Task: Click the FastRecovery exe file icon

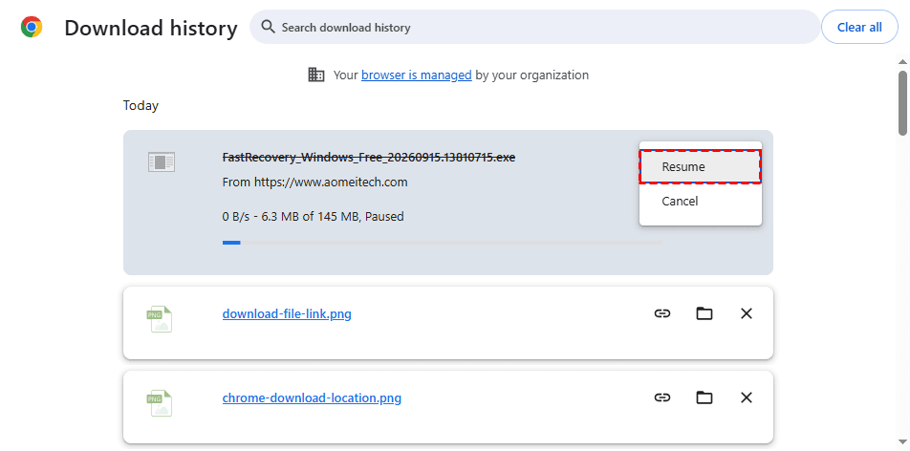Action: (x=162, y=161)
